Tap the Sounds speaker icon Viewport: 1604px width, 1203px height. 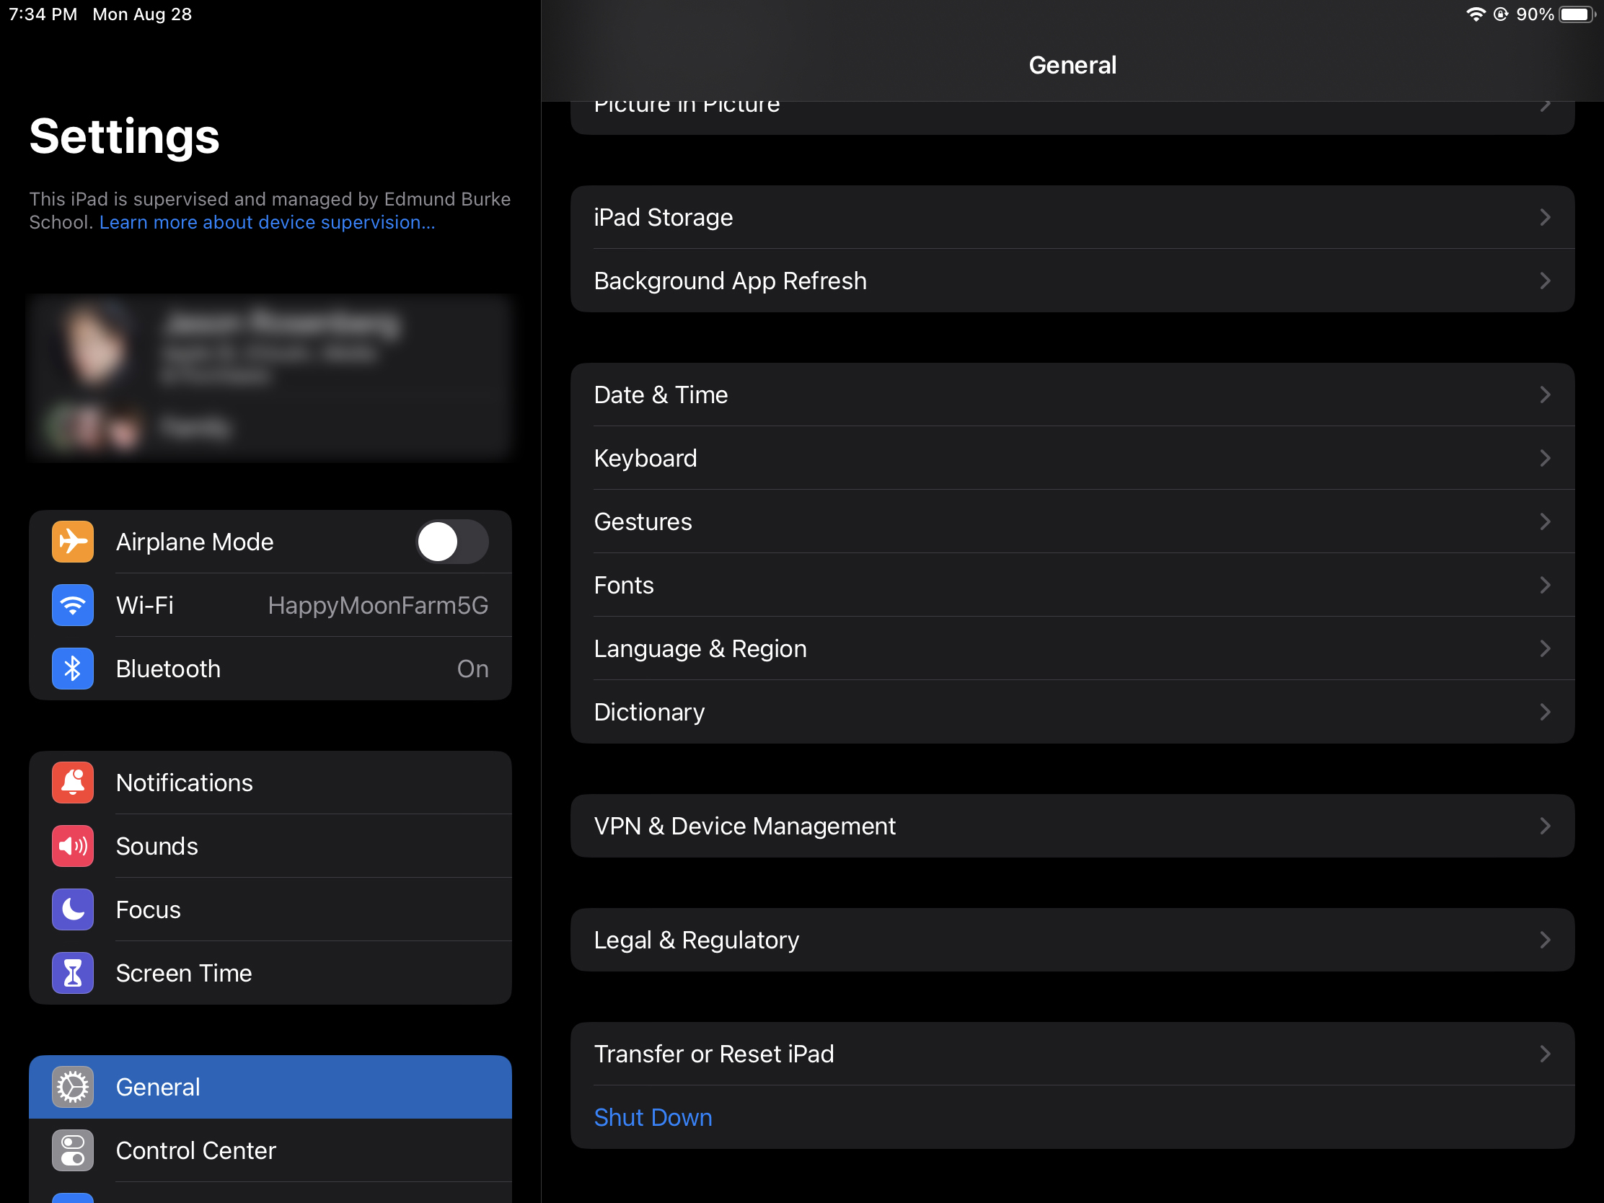click(x=73, y=845)
